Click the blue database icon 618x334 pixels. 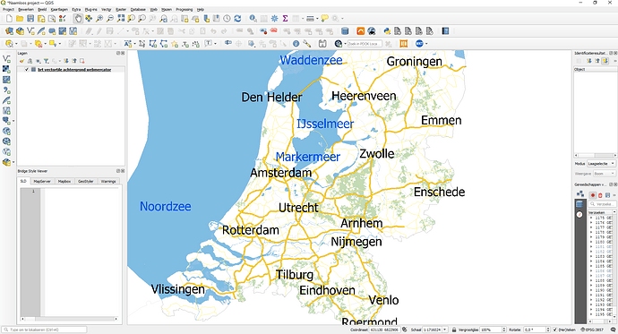click(x=345, y=31)
